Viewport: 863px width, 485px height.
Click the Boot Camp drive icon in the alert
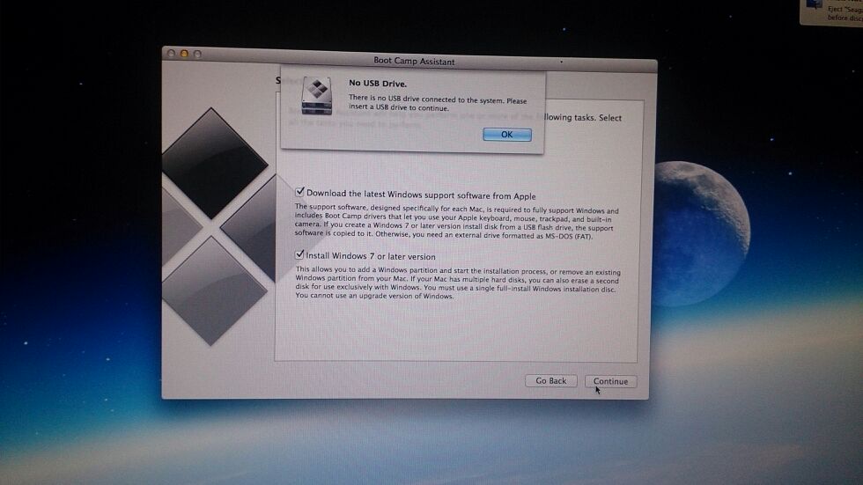[317, 96]
